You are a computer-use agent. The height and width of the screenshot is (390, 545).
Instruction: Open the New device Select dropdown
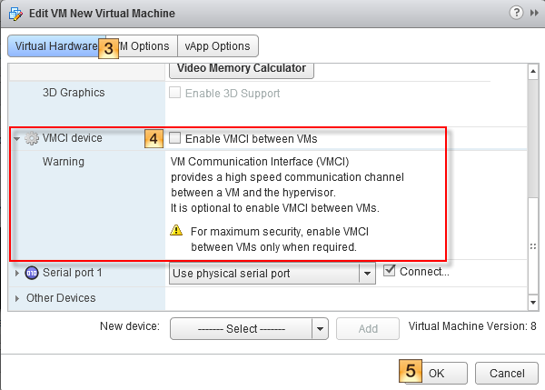coord(249,328)
